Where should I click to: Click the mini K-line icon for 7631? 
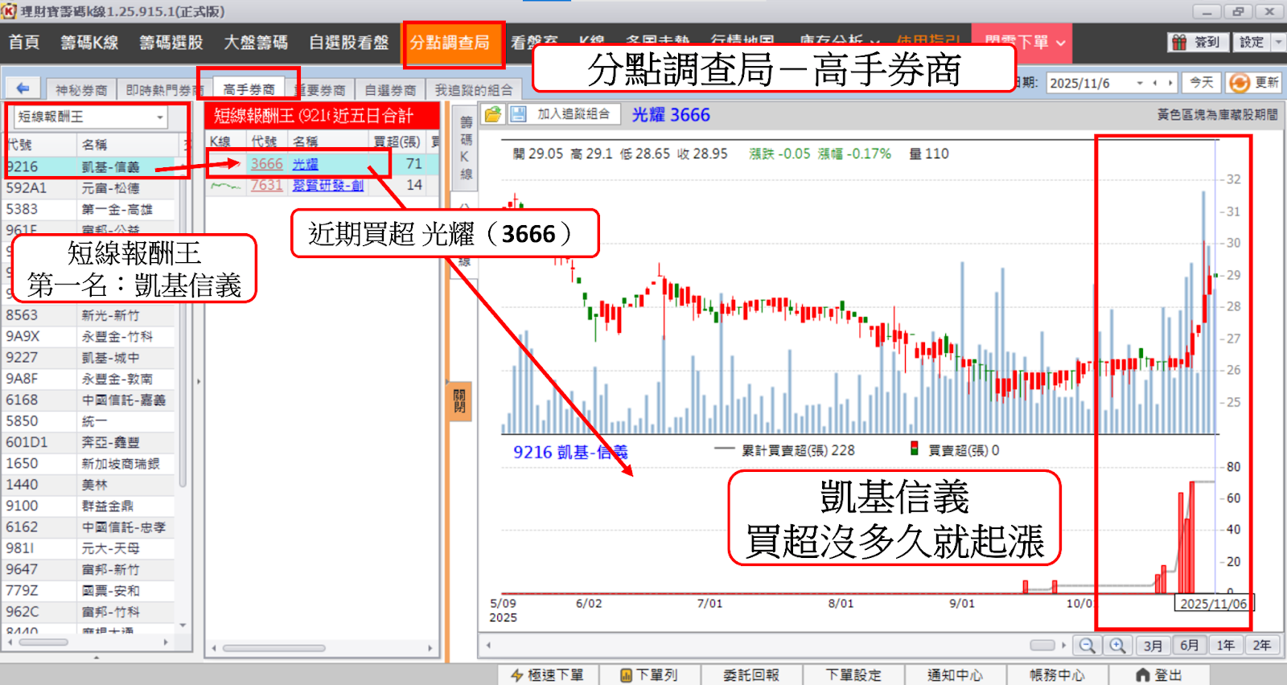226,186
